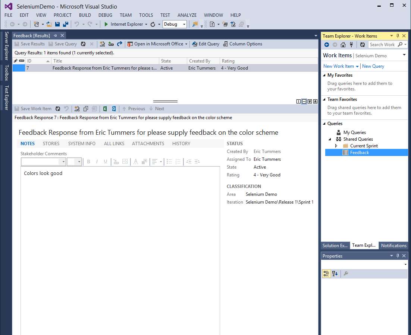The width and height of the screenshot is (411, 335).
Task: Click the Home icon in Team Explorer
Action: [x=343, y=45]
